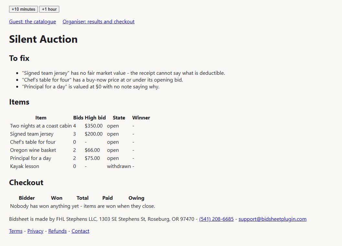This screenshot has width=342, height=246.
Task: Select Chef's table for four in the Items table
Action: click(x=33, y=142)
